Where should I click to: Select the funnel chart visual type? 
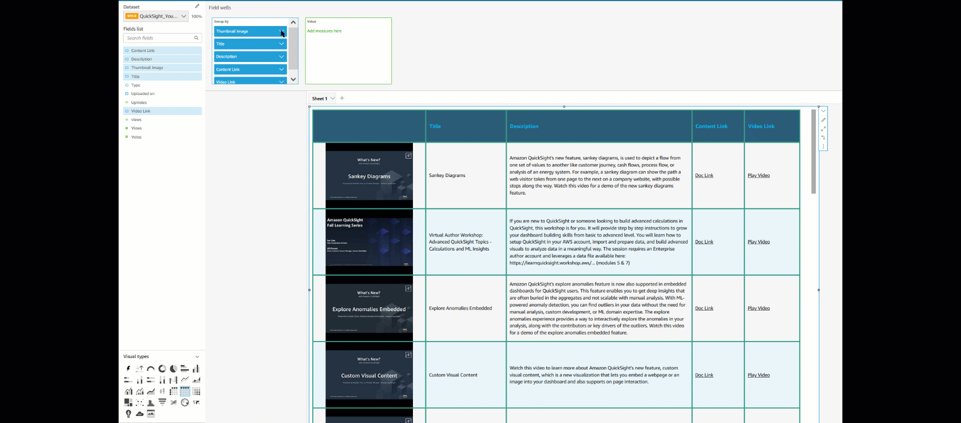[x=162, y=402]
